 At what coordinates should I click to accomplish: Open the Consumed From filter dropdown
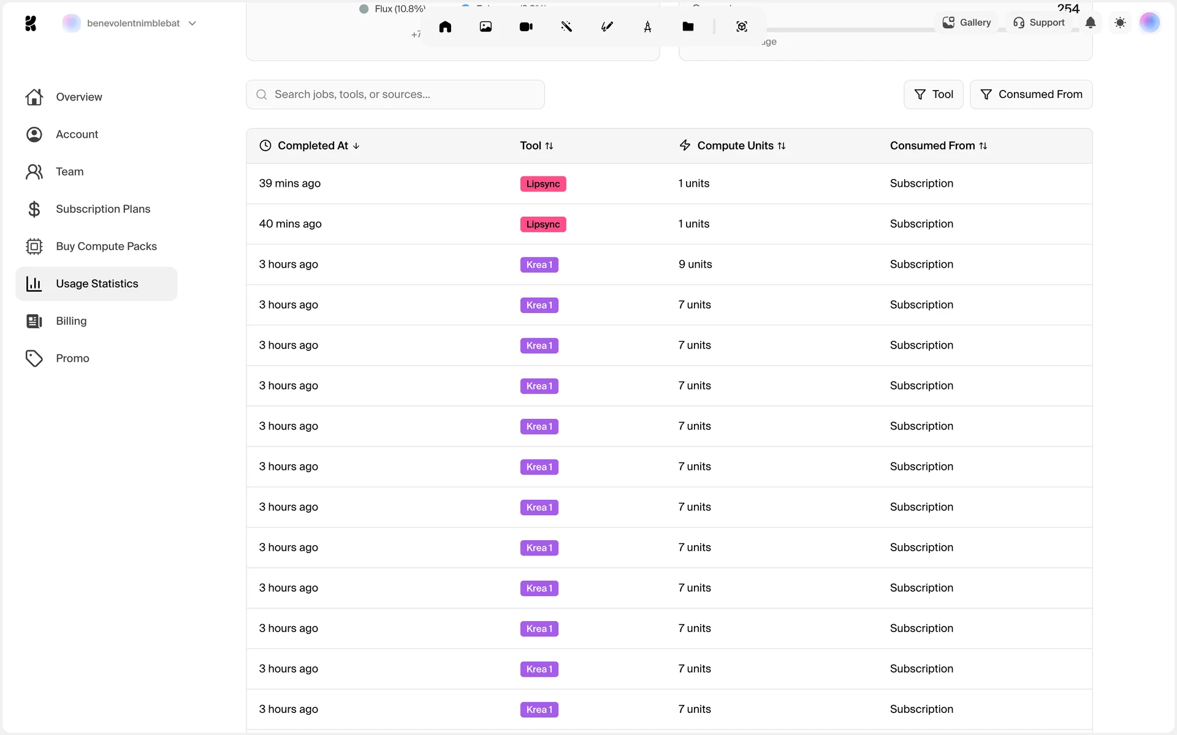(x=1031, y=94)
